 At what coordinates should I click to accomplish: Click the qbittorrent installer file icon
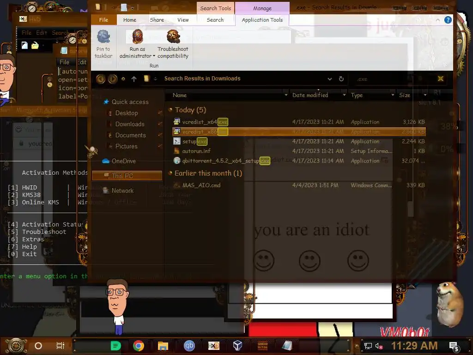pos(177,160)
